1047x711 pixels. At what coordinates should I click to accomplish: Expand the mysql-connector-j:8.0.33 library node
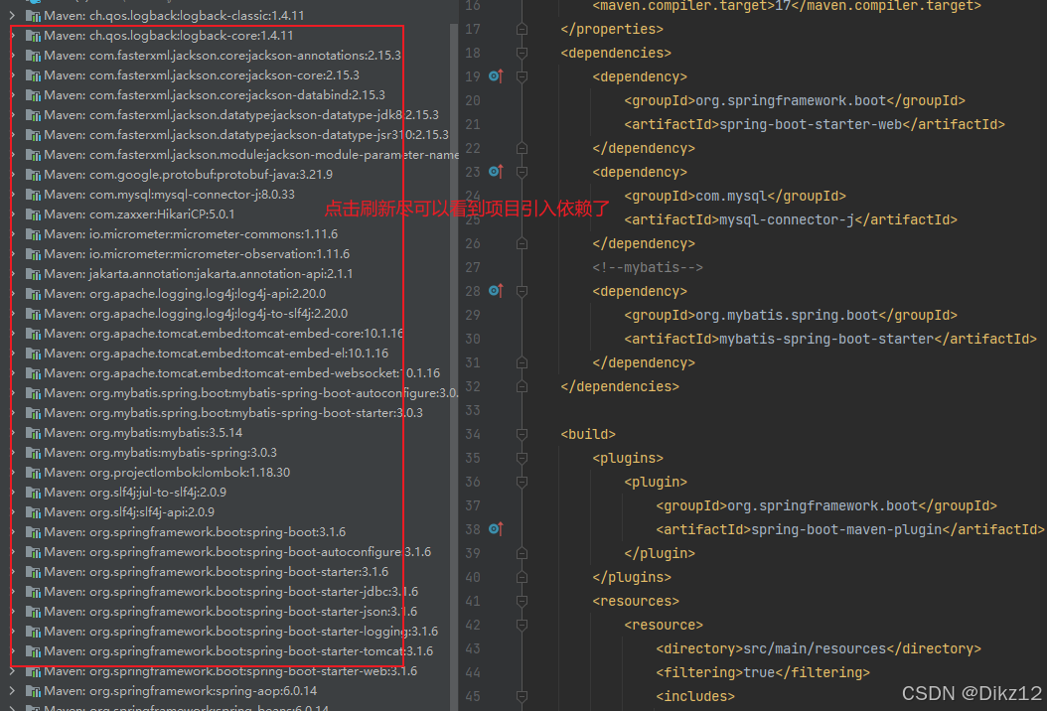click(13, 195)
